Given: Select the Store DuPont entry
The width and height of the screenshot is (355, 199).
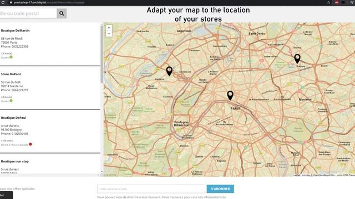Looking at the screenshot, I should point(50,88).
